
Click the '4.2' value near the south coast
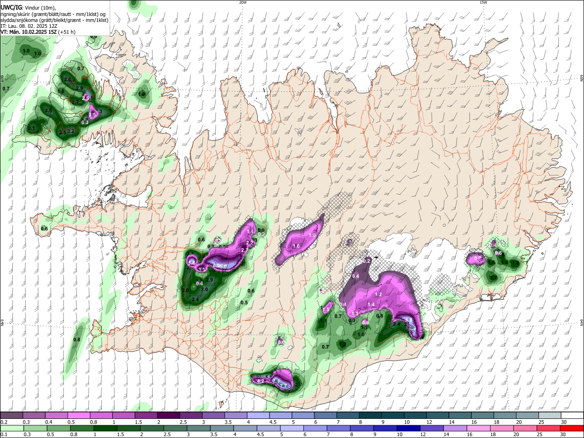(261, 381)
